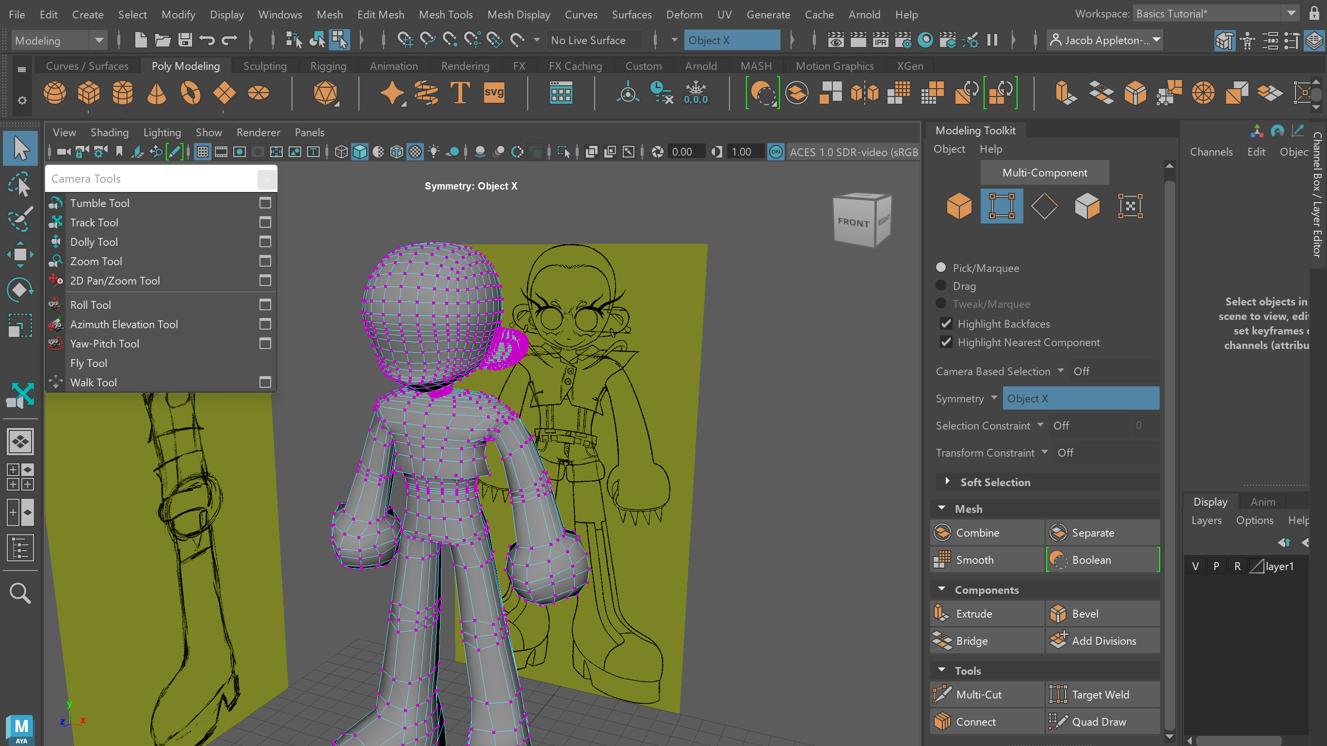Open the Mesh Tools menu
The width and height of the screenshot is (1327, 746).
coord(446,15)
